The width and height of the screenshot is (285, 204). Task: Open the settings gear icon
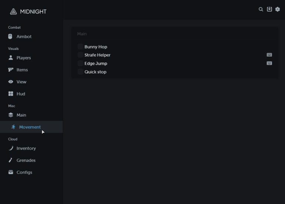(278, 9)
